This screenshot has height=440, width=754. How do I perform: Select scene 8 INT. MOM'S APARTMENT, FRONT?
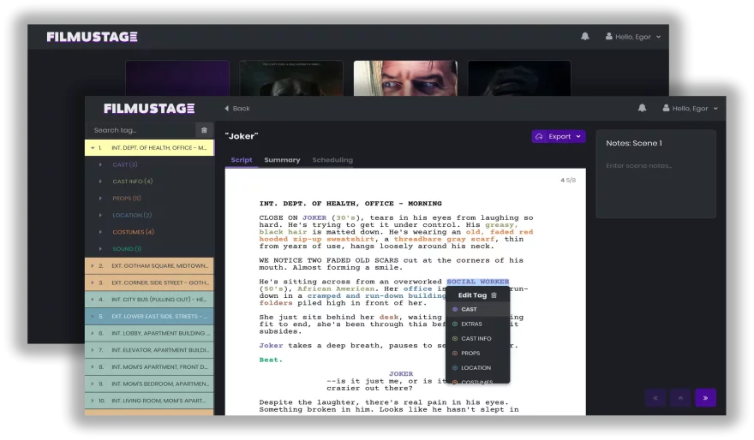(x=150, y=367)
